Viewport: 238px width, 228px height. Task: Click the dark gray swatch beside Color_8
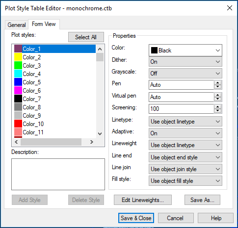coord(18,107)
